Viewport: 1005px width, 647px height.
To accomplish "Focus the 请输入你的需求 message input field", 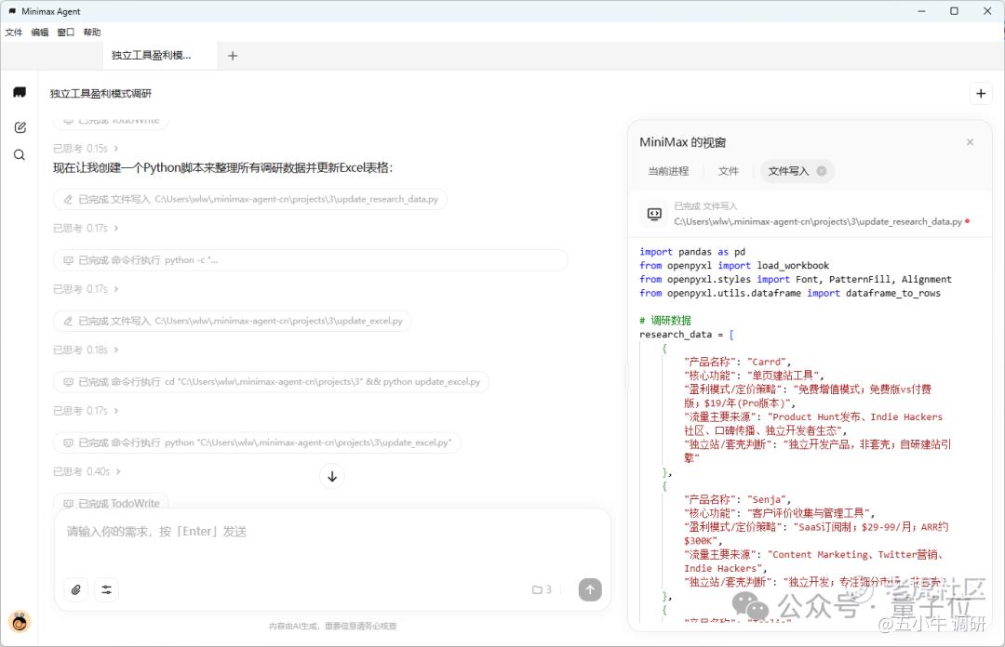I will tap(332, 532).
